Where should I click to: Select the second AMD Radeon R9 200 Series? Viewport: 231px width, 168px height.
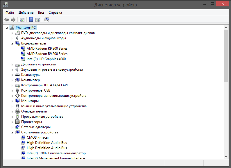(47, 54)
